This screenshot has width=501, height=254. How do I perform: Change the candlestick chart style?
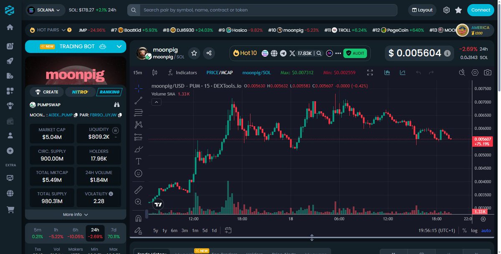155,73
